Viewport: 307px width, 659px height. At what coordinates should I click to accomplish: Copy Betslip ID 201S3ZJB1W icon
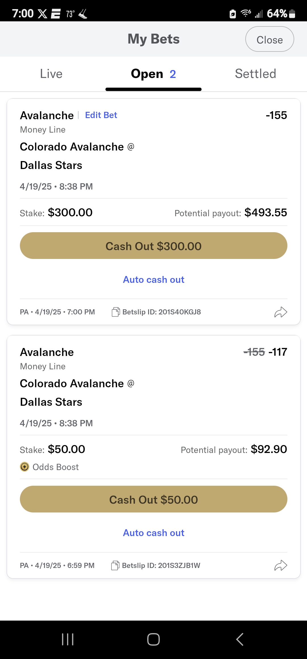point(115,565)
